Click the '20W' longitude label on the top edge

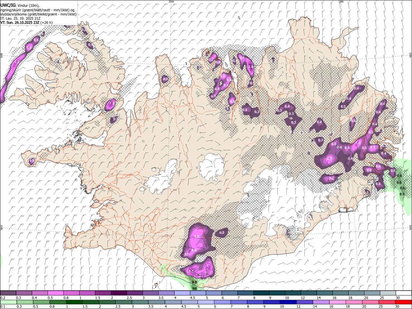pos(171,2)
